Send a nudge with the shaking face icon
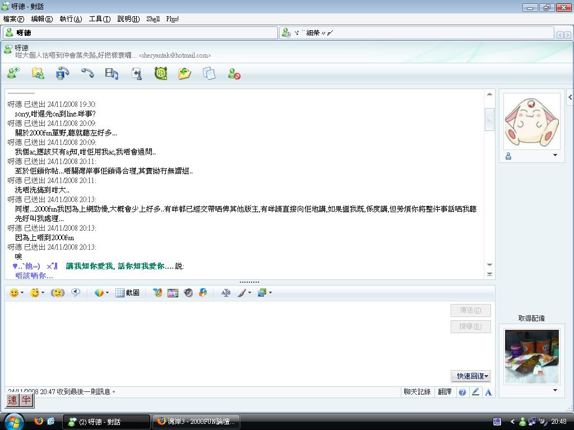This screenshot has height=430, width=574. [x=58, y=293]
